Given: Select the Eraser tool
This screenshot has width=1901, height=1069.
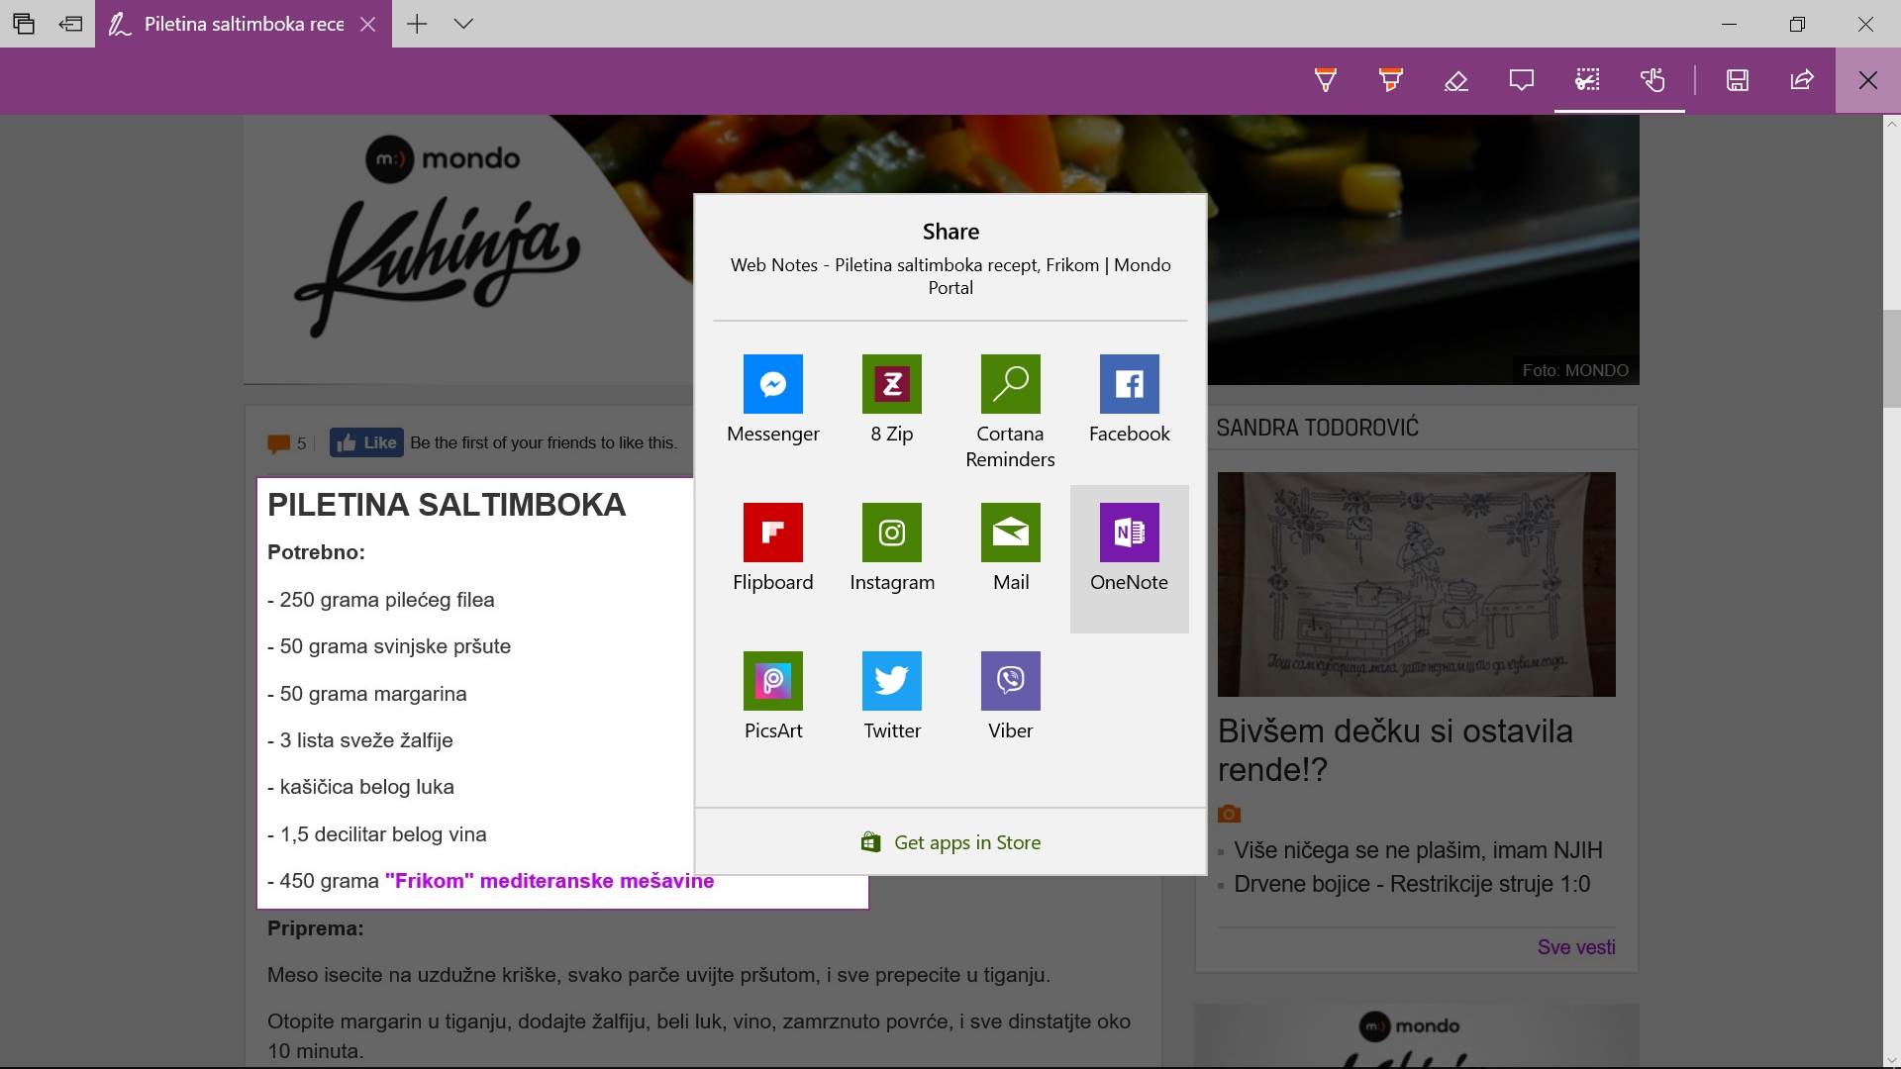Looking at the screenshot, I should coord(1455,80).
